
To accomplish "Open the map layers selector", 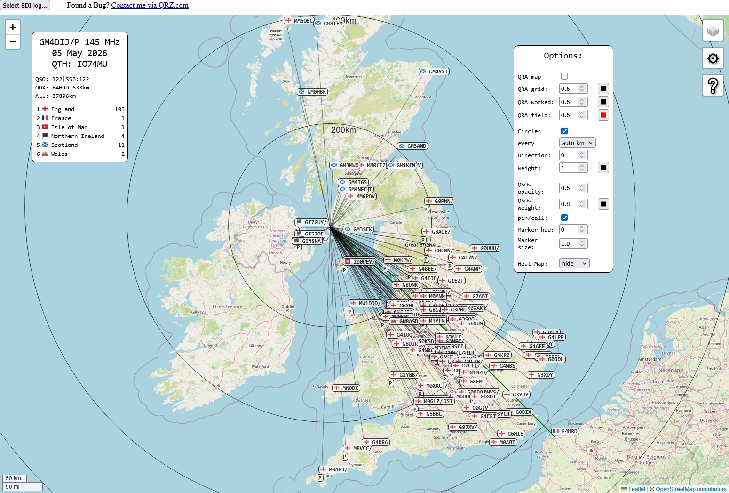I will 713,31.
